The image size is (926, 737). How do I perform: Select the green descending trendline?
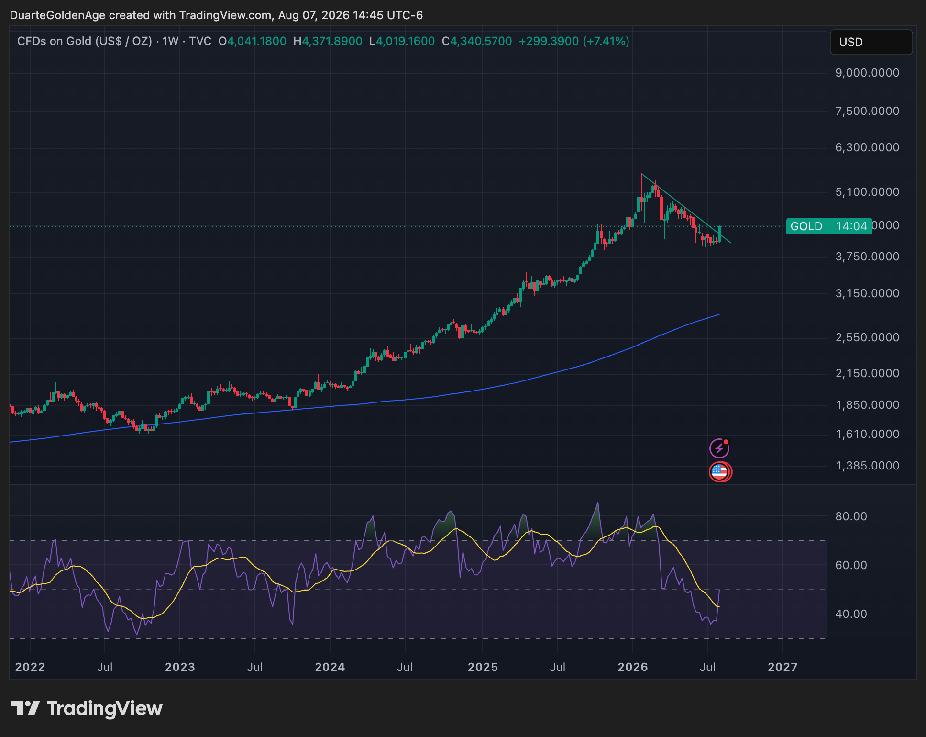(686, 208)
